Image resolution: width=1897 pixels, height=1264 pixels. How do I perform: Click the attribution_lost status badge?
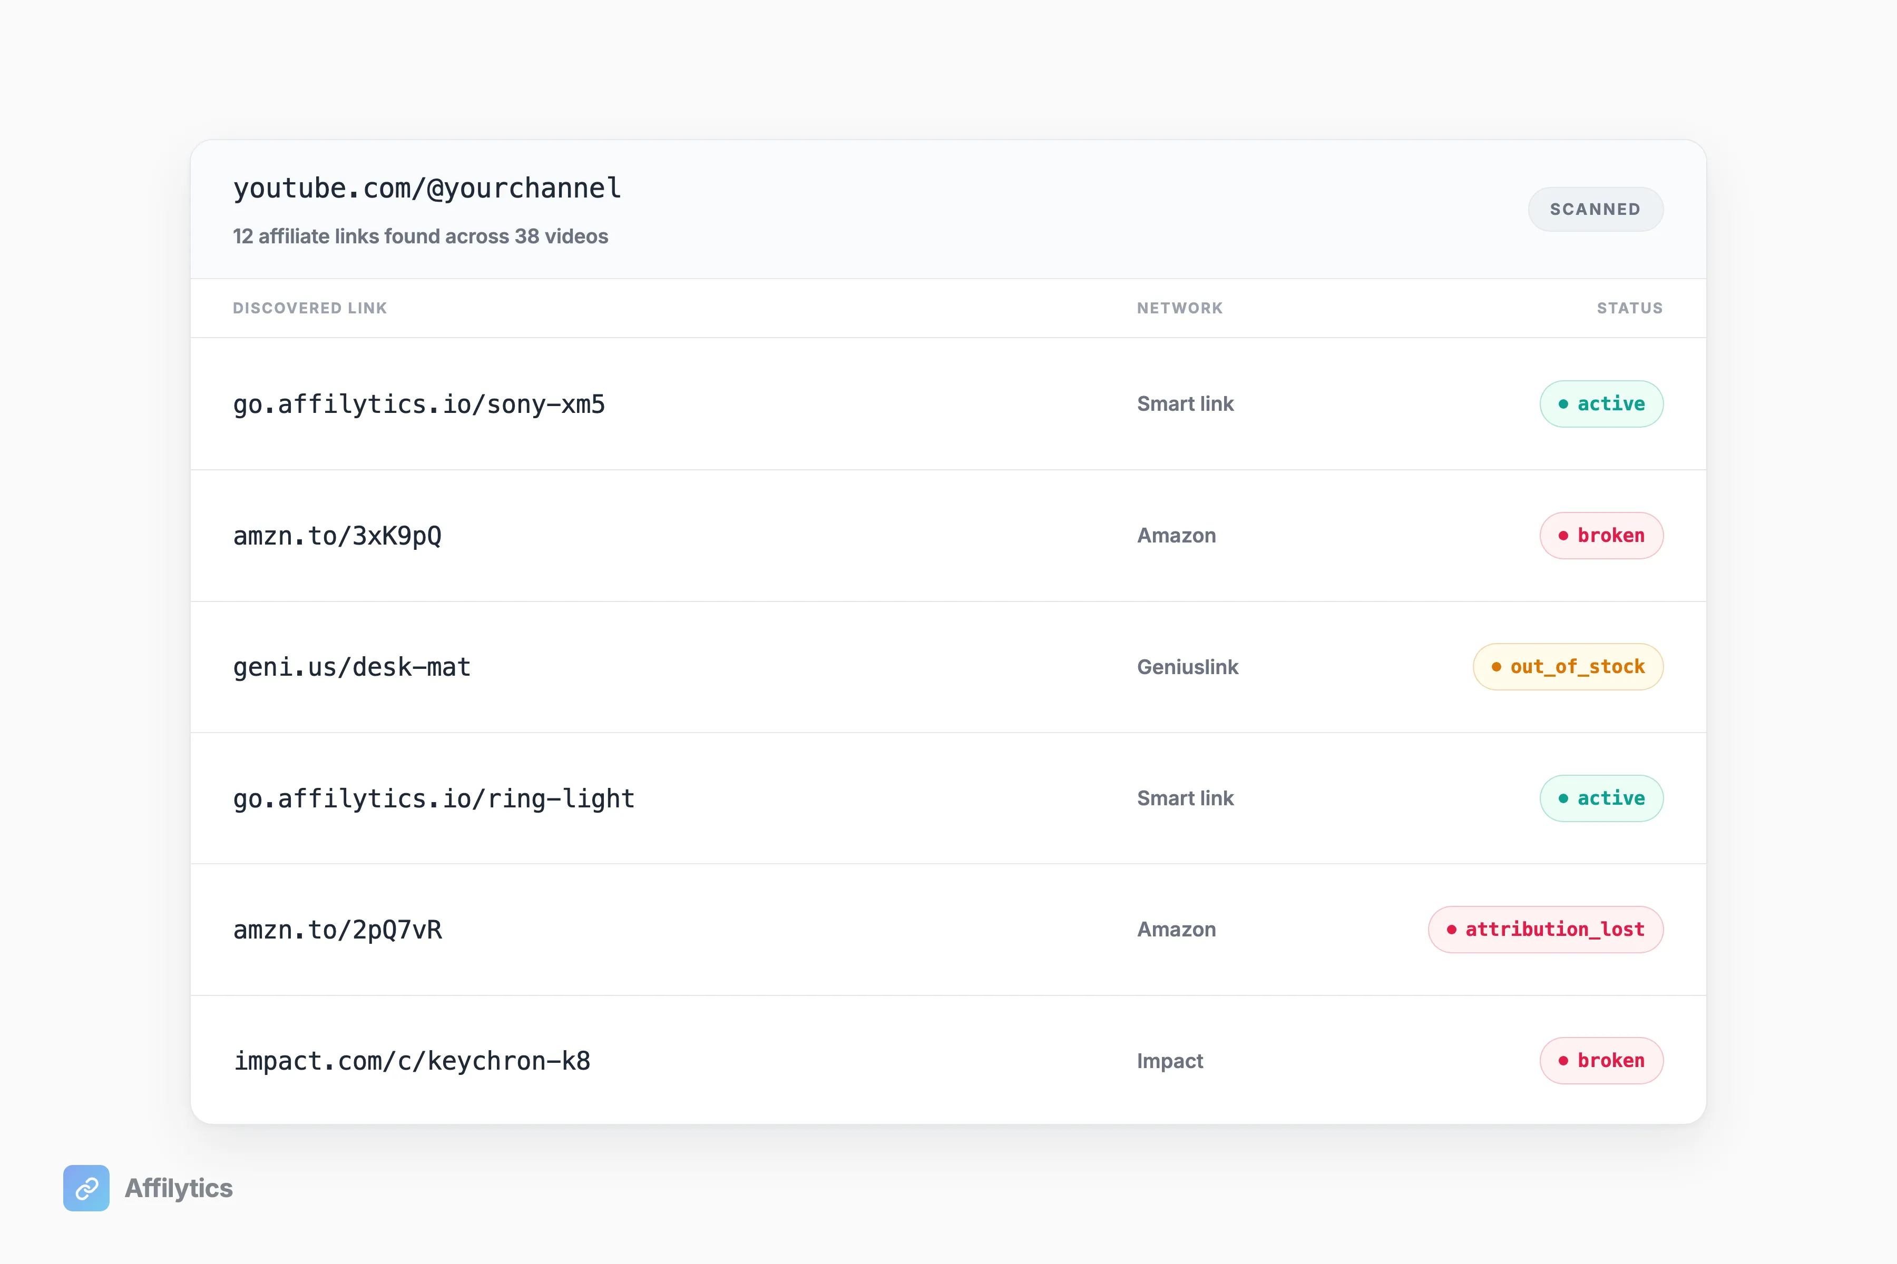pyautogui.click(x=1546, y=930)
